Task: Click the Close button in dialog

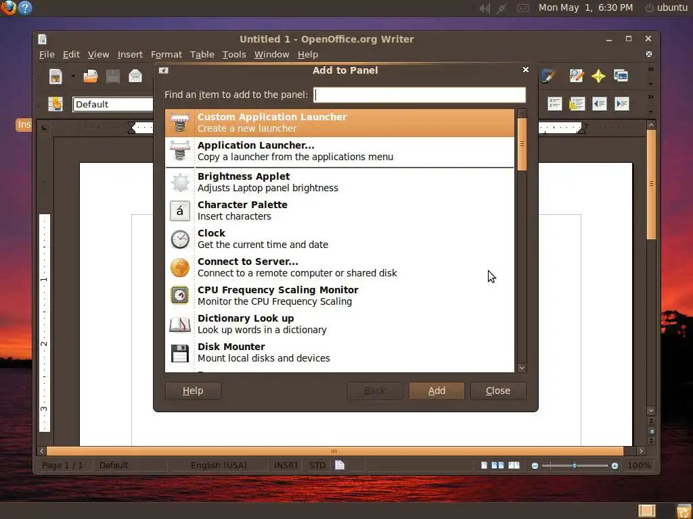Action: pos(498,391)
